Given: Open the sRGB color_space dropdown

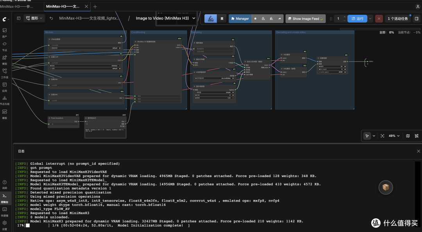Looking at the screenshot, I should pos(333,72).
